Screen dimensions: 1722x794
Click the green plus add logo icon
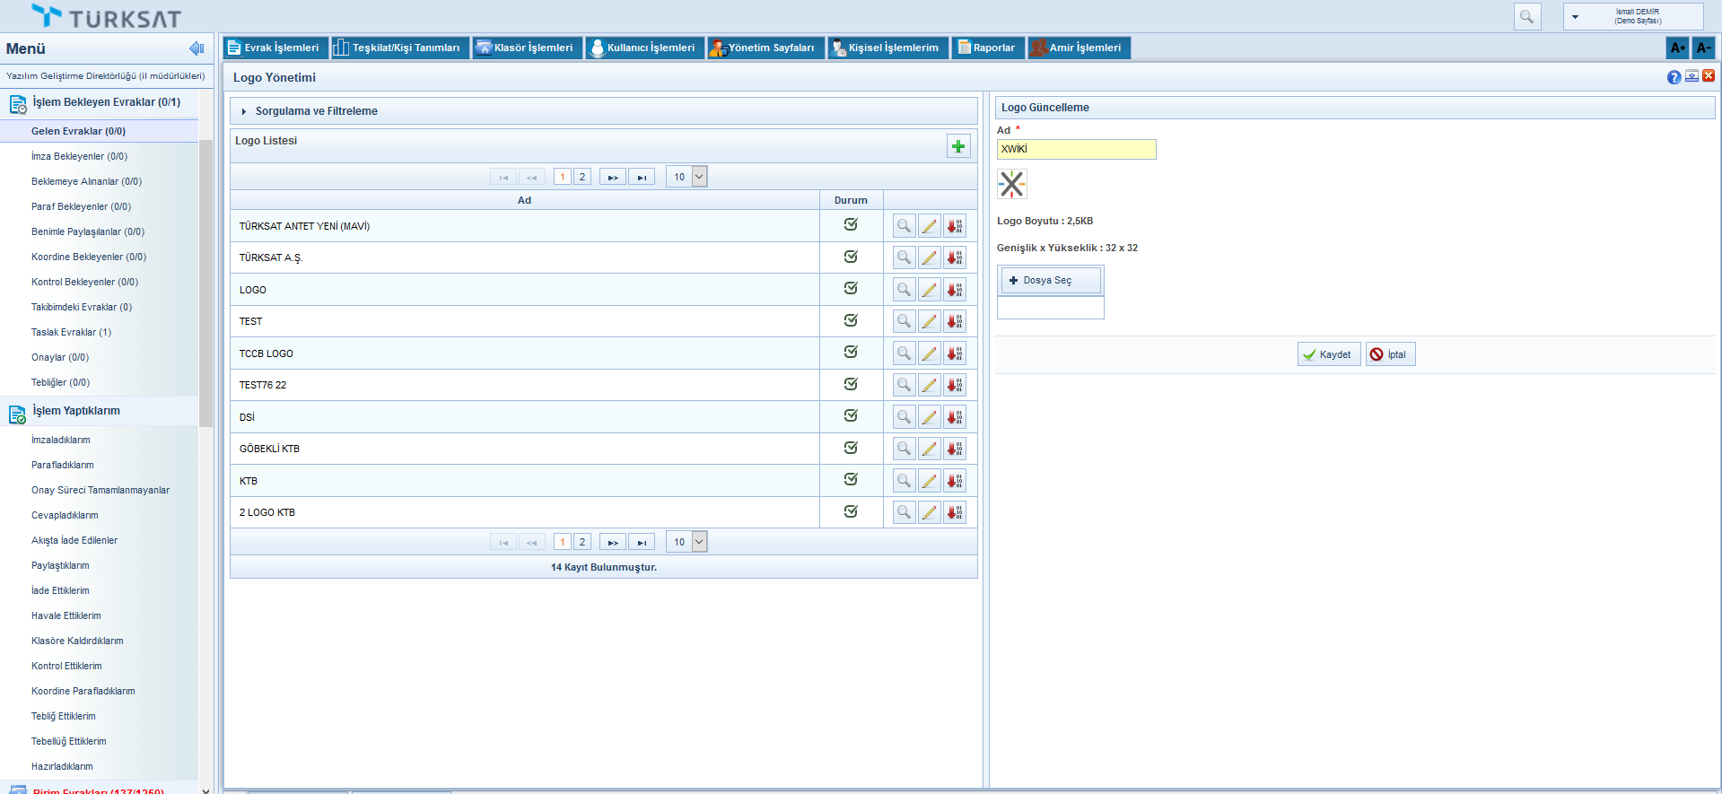coord(958,146)
